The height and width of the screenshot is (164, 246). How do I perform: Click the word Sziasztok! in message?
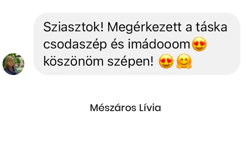pyautogui.click(x=73, y=27)
